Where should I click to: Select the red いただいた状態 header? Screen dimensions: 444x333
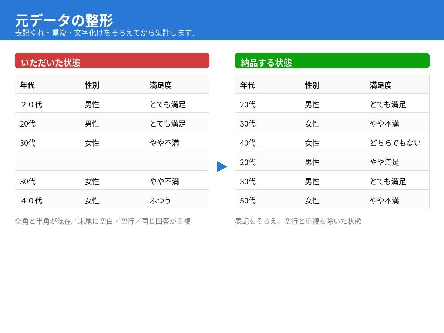112,60
